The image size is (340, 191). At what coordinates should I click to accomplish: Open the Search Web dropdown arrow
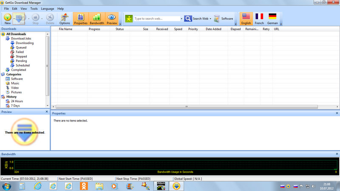click(210, 19)
